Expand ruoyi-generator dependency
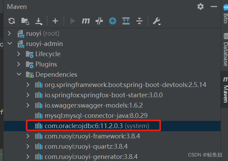This screenshot has height=161, width=228. click(x=28, y=157)
